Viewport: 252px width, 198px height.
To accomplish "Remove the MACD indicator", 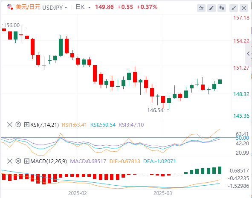I will [x=10, y=161].
